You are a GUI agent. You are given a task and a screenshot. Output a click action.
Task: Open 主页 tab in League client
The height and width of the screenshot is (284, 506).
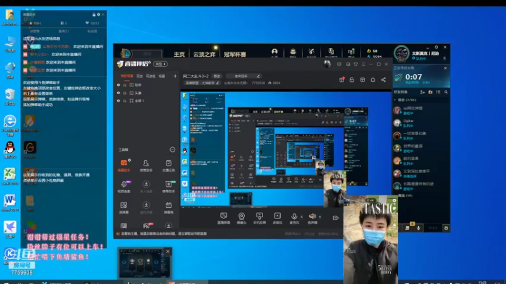(179, 54)
